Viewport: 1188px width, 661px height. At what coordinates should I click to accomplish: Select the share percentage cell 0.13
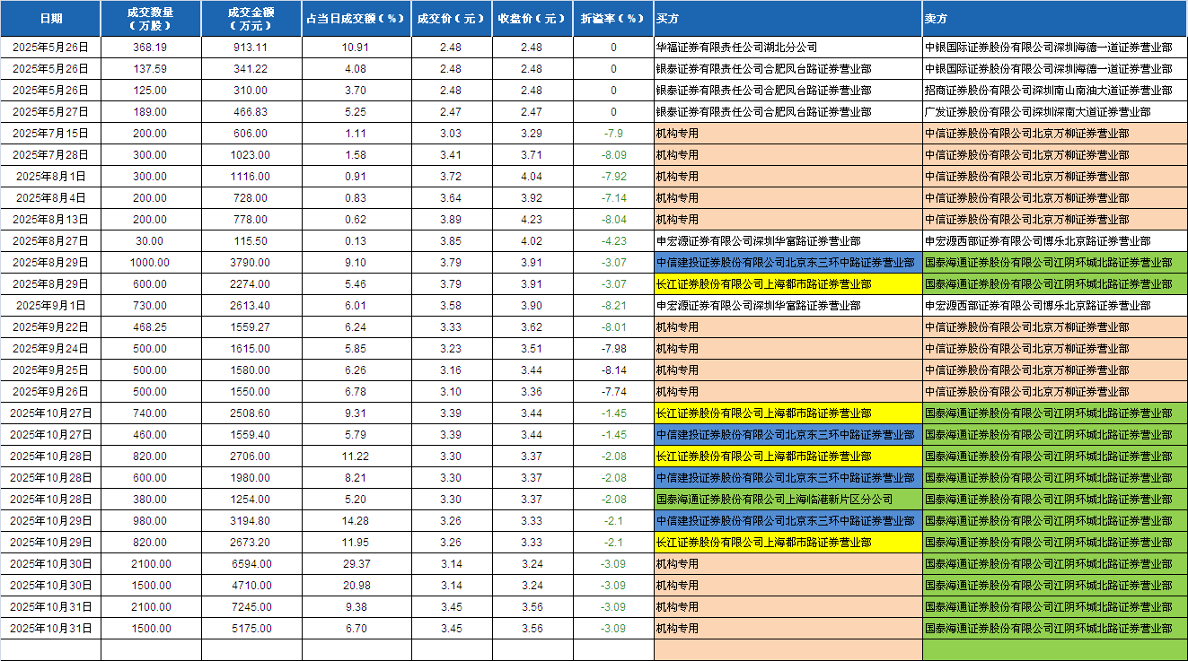pyautogui.click(x=356, y=240)
